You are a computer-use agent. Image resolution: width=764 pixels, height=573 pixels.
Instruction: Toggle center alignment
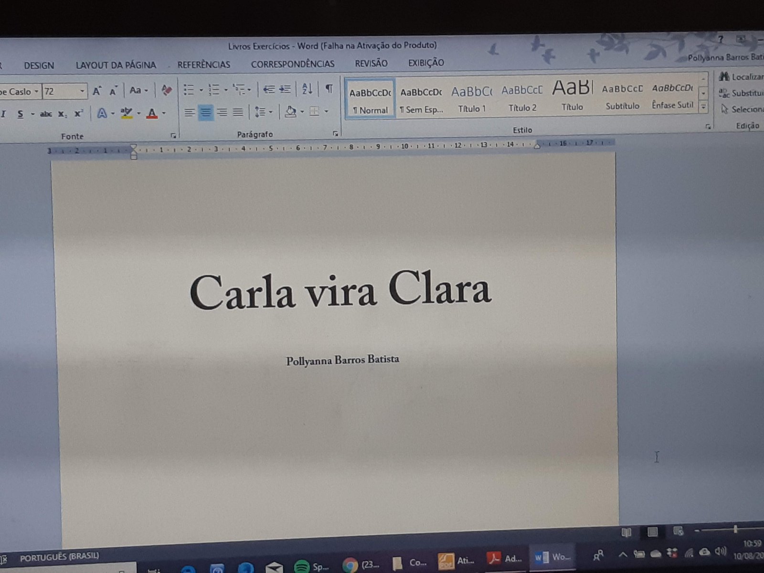(x=206, y=113)
